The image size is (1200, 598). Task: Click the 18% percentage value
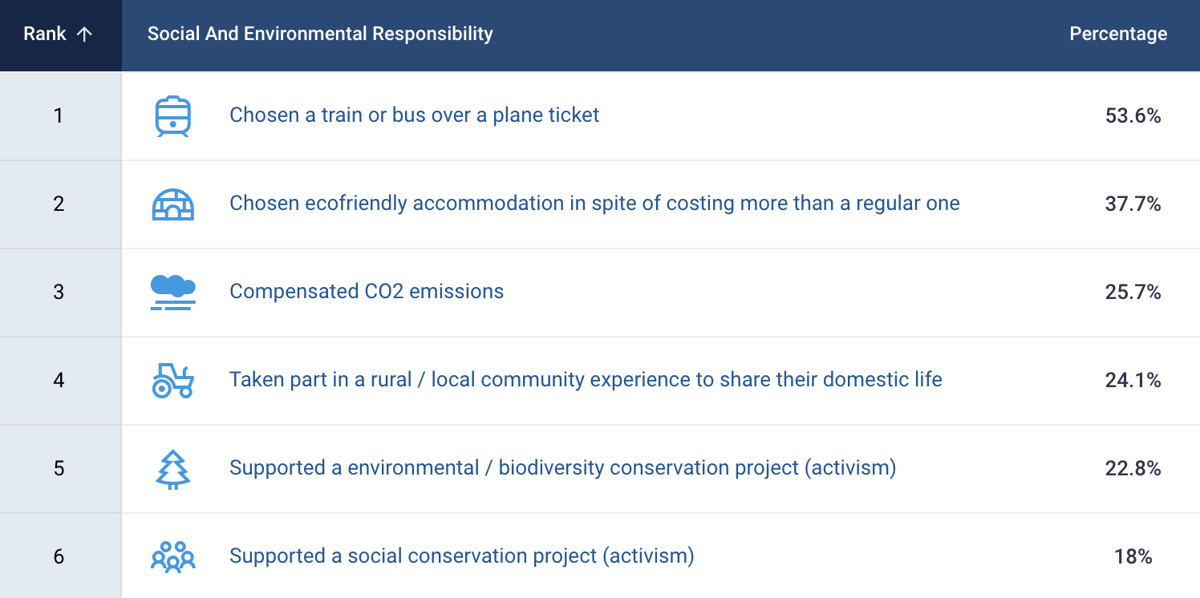pos(1133,556)
